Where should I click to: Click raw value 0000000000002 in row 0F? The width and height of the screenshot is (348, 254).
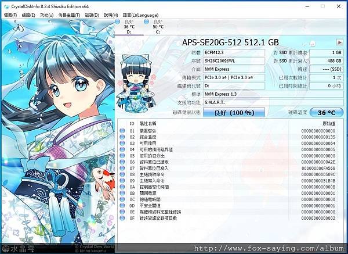[x=318, y=218]
